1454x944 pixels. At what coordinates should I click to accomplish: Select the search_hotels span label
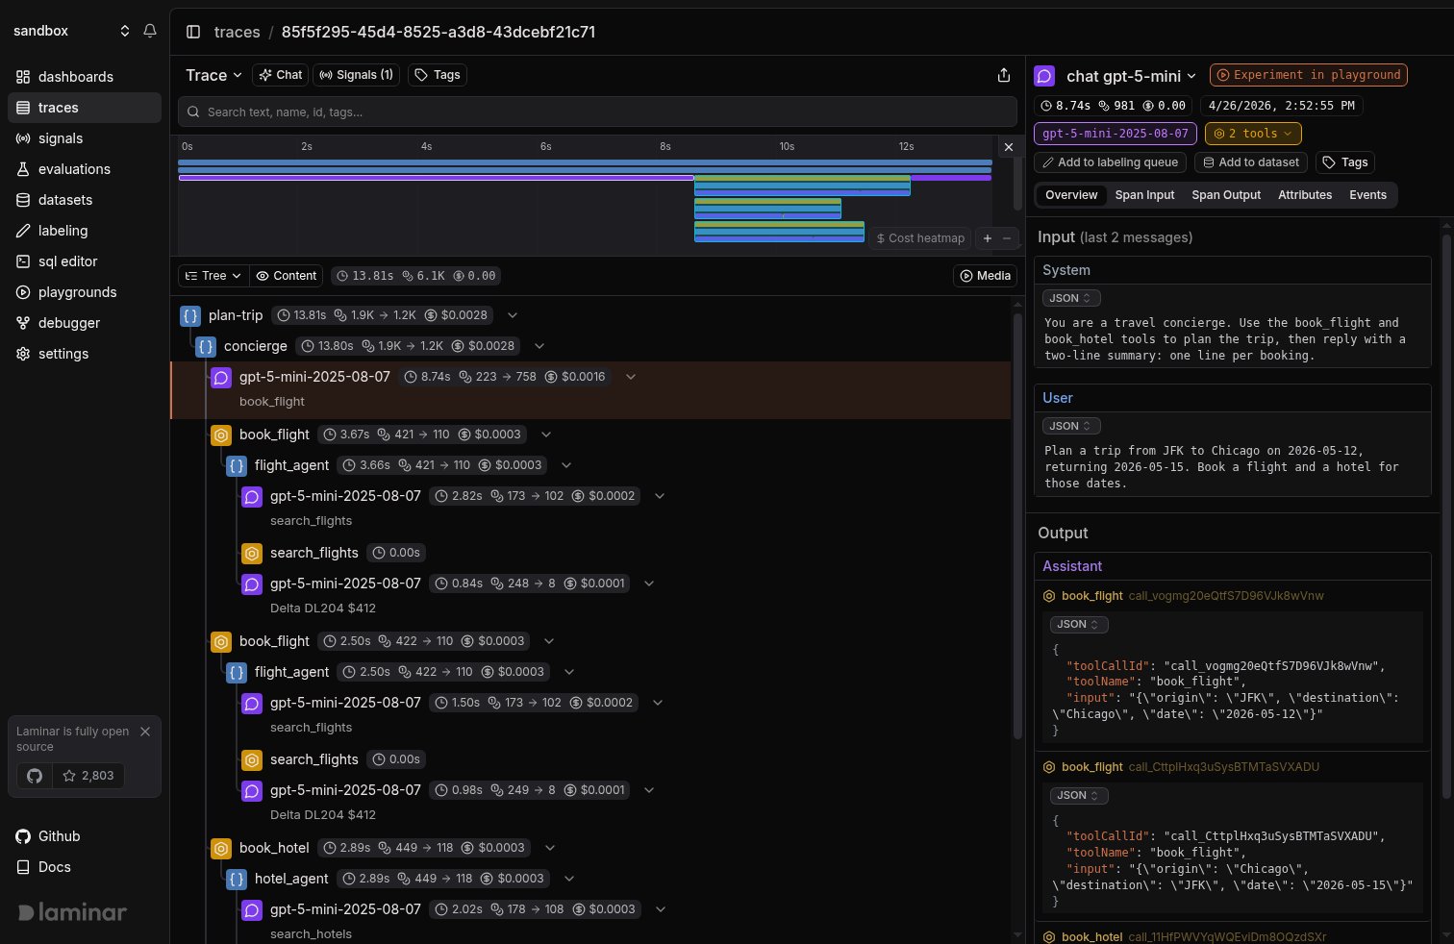pyautogui.click(x=311, y=934)
